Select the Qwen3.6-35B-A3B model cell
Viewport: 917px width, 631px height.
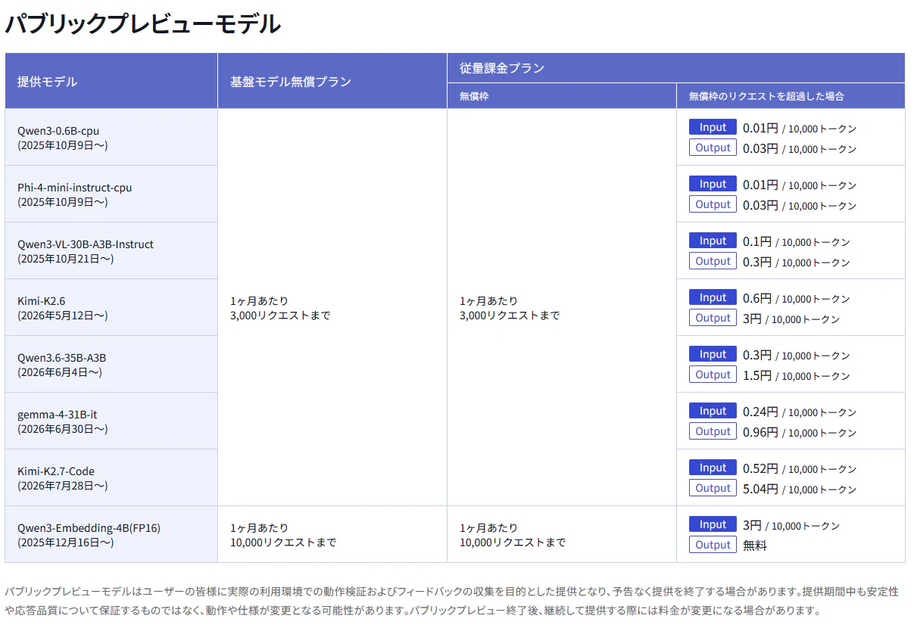tap(111, 364)
